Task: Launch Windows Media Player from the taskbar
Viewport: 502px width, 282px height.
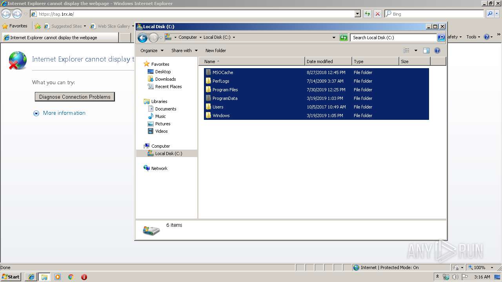Action: 58,277
